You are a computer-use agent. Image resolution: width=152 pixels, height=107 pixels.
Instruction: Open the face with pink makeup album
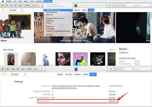63,59
